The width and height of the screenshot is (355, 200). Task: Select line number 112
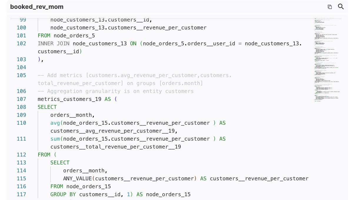(x=21, y=155)
